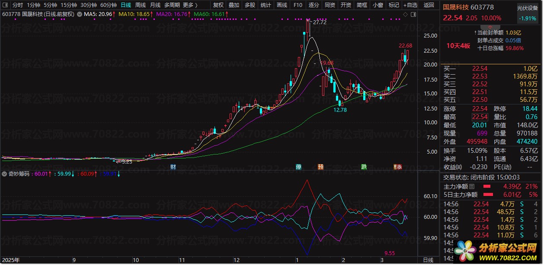Select the 买四 bid row

(x=490, y=92)
